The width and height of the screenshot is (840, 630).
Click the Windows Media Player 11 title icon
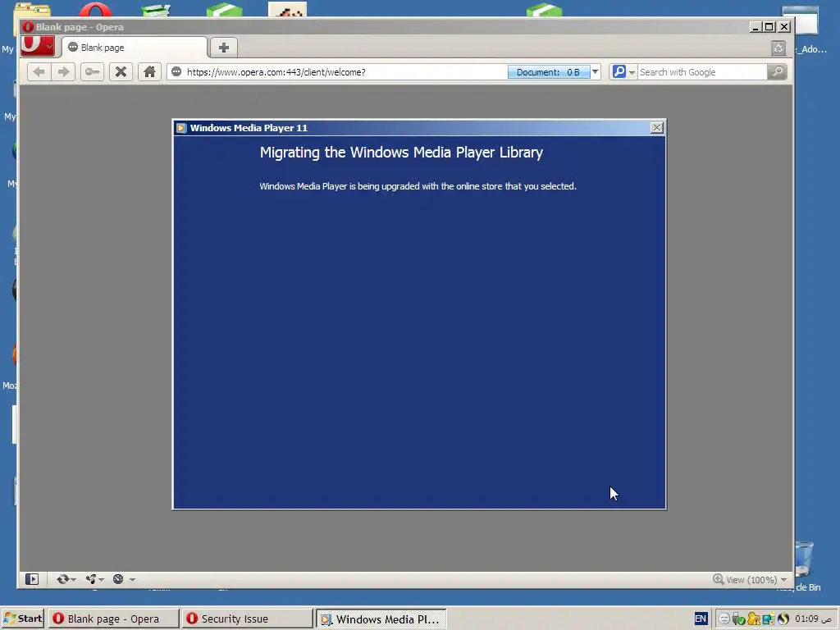tap(181, 128)
